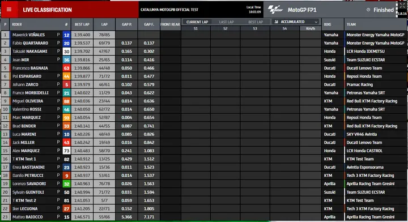Sort by the BEST LAP column header
The image size is (408, 222).
point(82,24)
